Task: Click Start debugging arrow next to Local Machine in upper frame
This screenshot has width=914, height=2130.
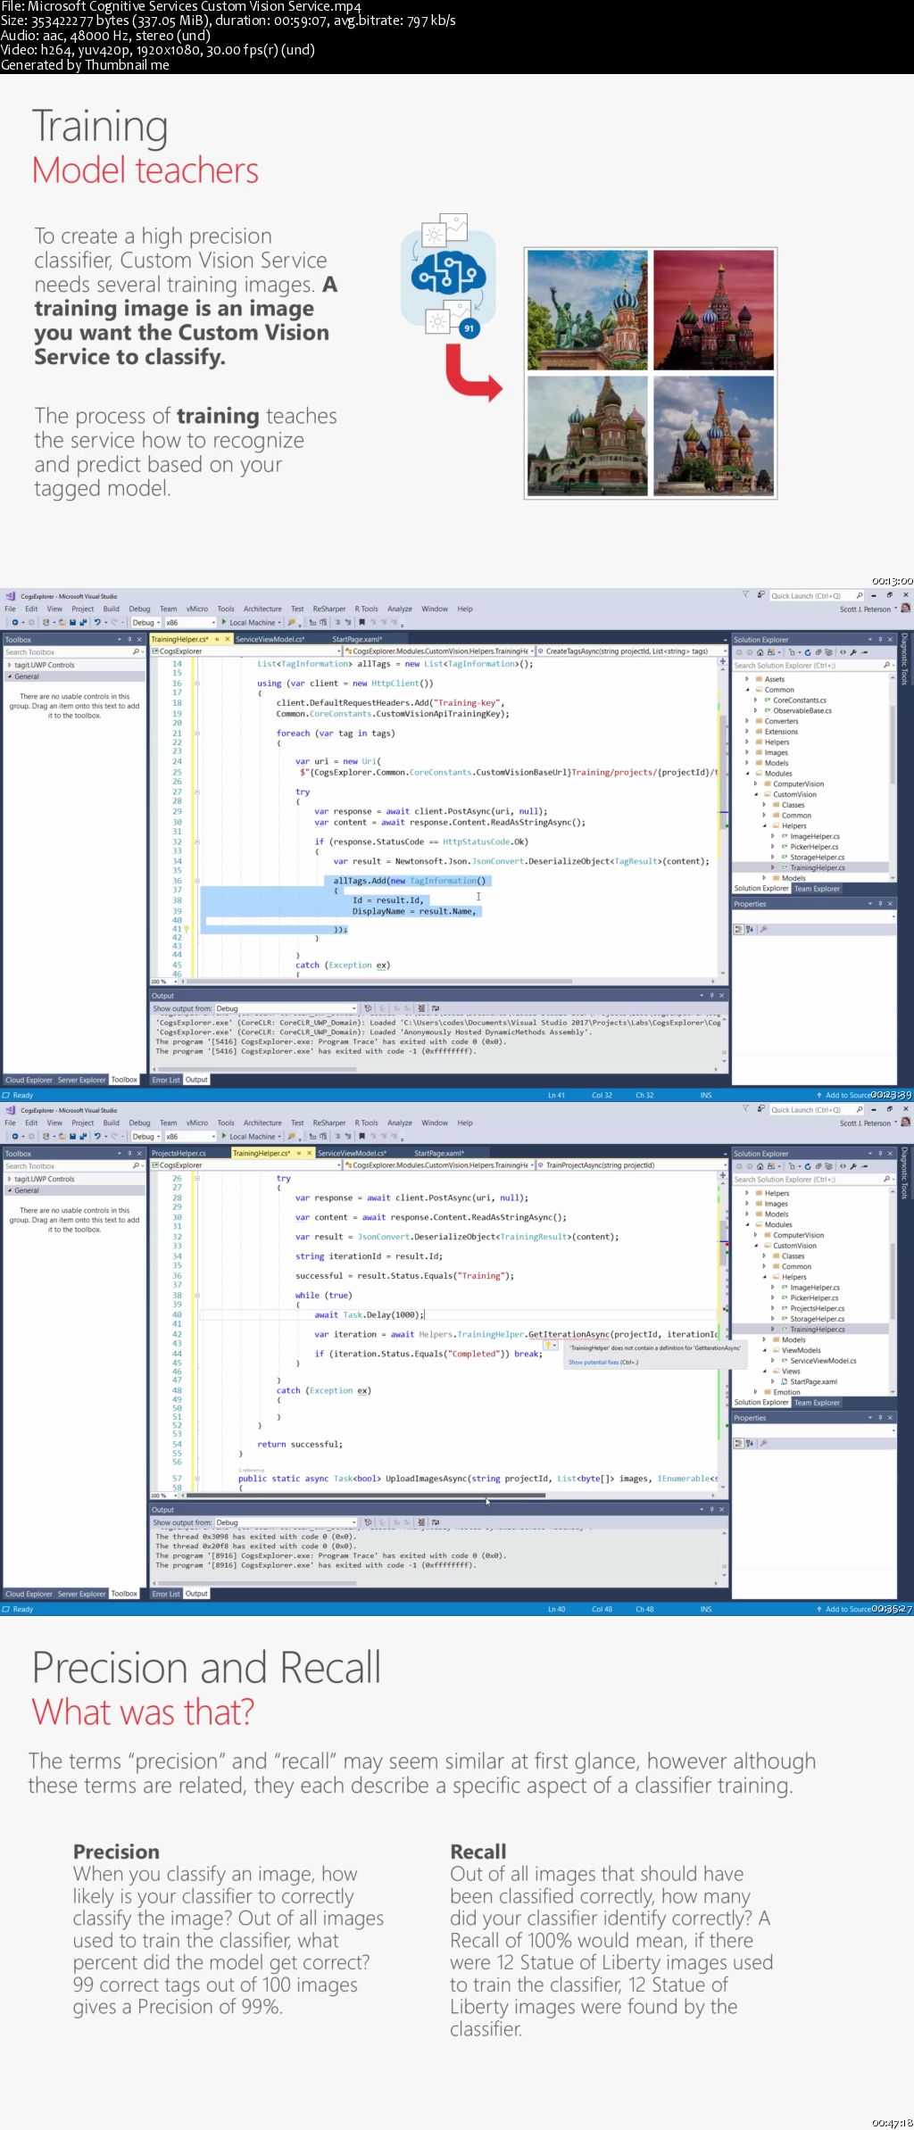Action: pos(224,623)
